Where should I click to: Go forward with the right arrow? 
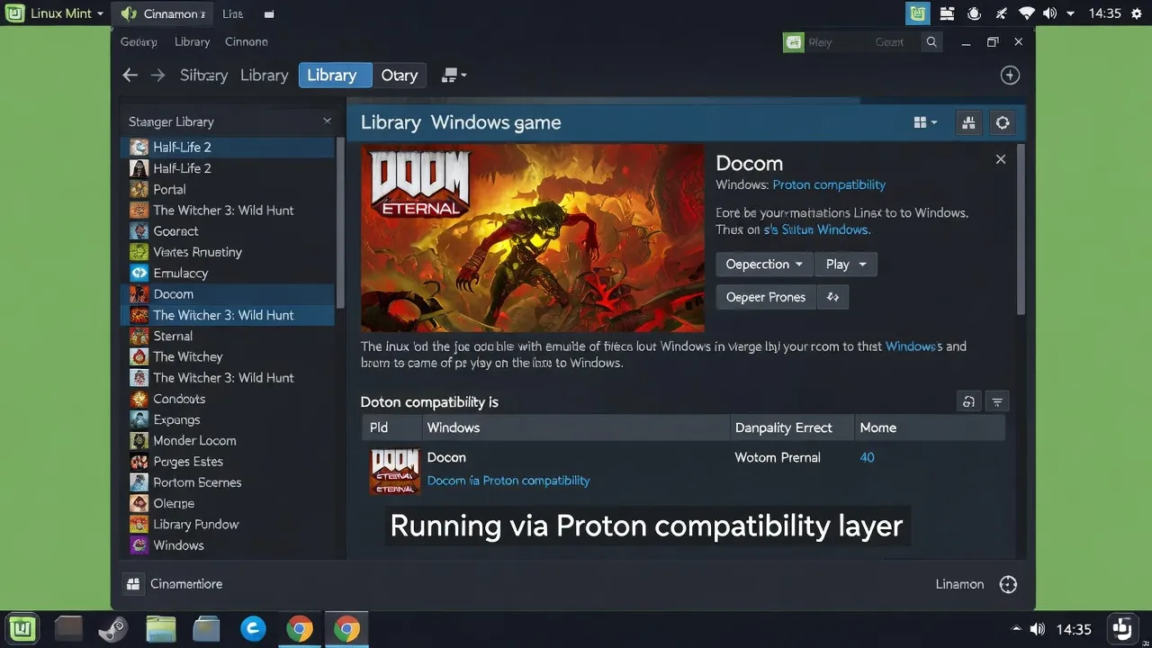157,76
